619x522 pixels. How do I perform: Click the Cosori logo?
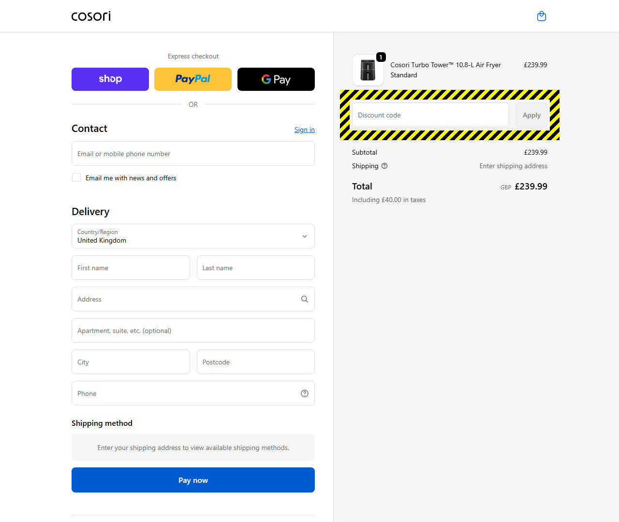point(90,16)
